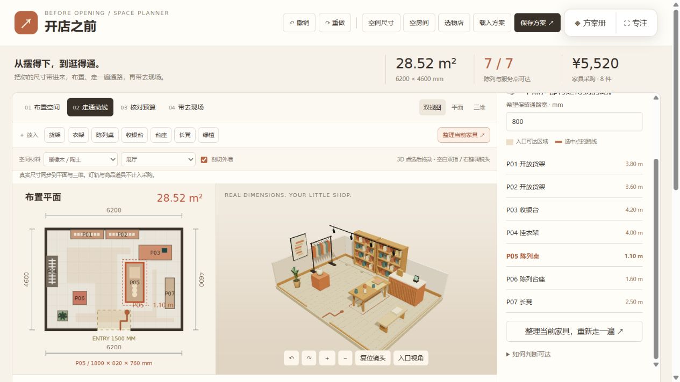Image resolution: width=680 pixels, height=382 pixels.
Task: Add a 收银台 checkout counter
Action: (134, 135)
